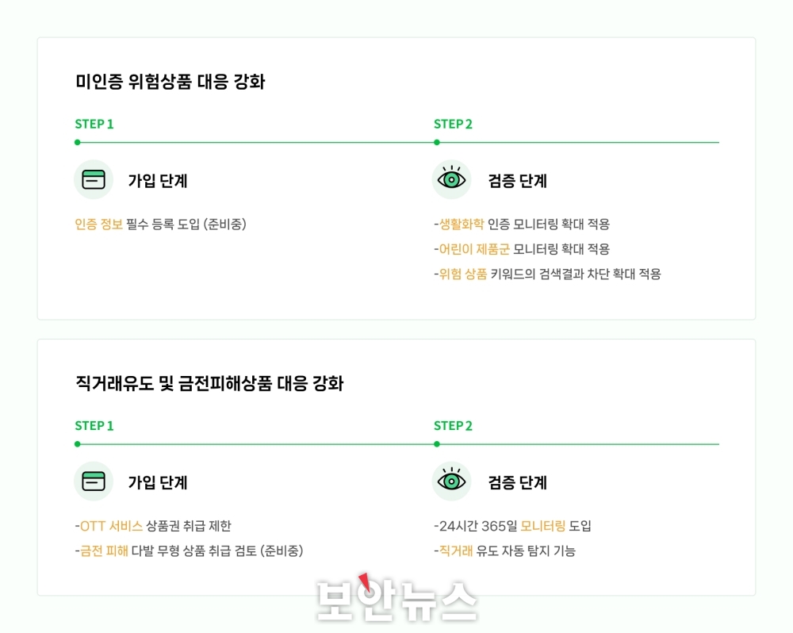
Task: Click the STEP 1 timeline dot in the top card
Action: click(x=78, y=142)
